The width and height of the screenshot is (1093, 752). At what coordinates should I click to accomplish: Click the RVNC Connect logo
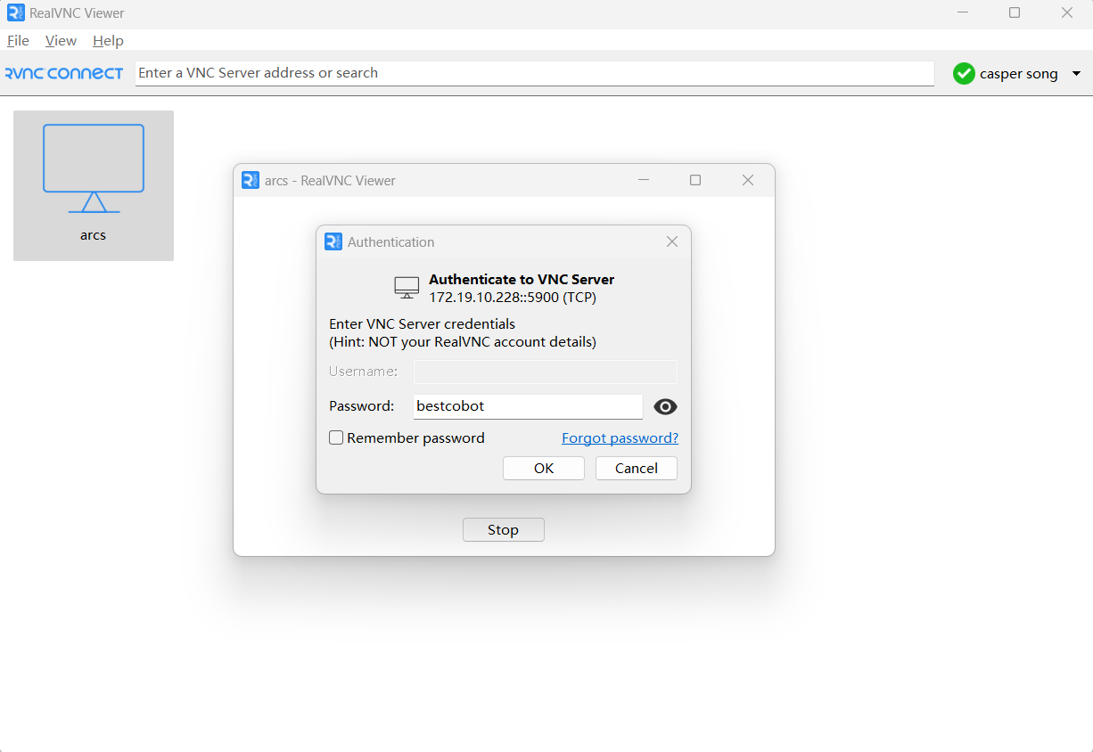(64, 73)
